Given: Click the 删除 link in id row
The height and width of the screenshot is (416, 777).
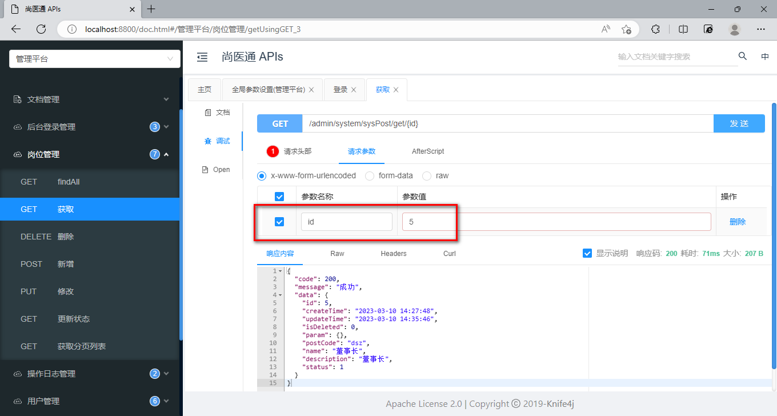Looking at the screenshot, I should tap(738, 222).
